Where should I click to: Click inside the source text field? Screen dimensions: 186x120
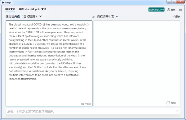click(x=49, y=63)
